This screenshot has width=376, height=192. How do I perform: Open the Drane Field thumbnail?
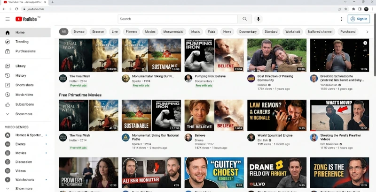pyautogui.click(x=277, y=173)
